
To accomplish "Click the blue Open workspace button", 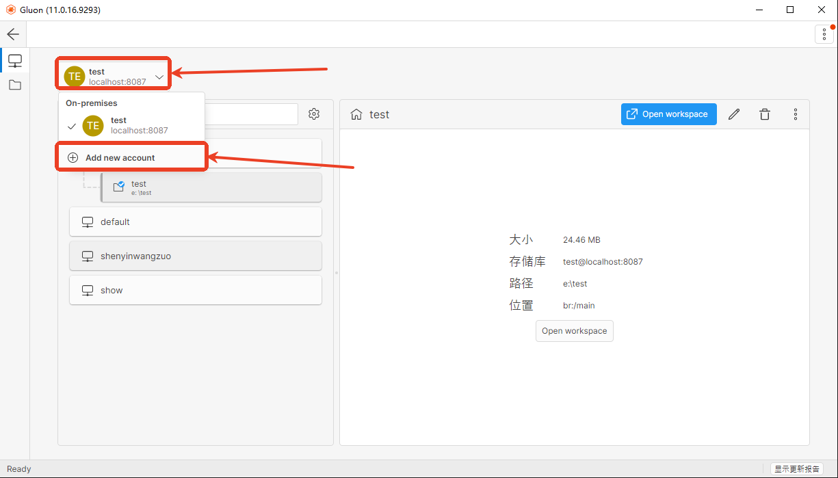I will pos(668,114).
